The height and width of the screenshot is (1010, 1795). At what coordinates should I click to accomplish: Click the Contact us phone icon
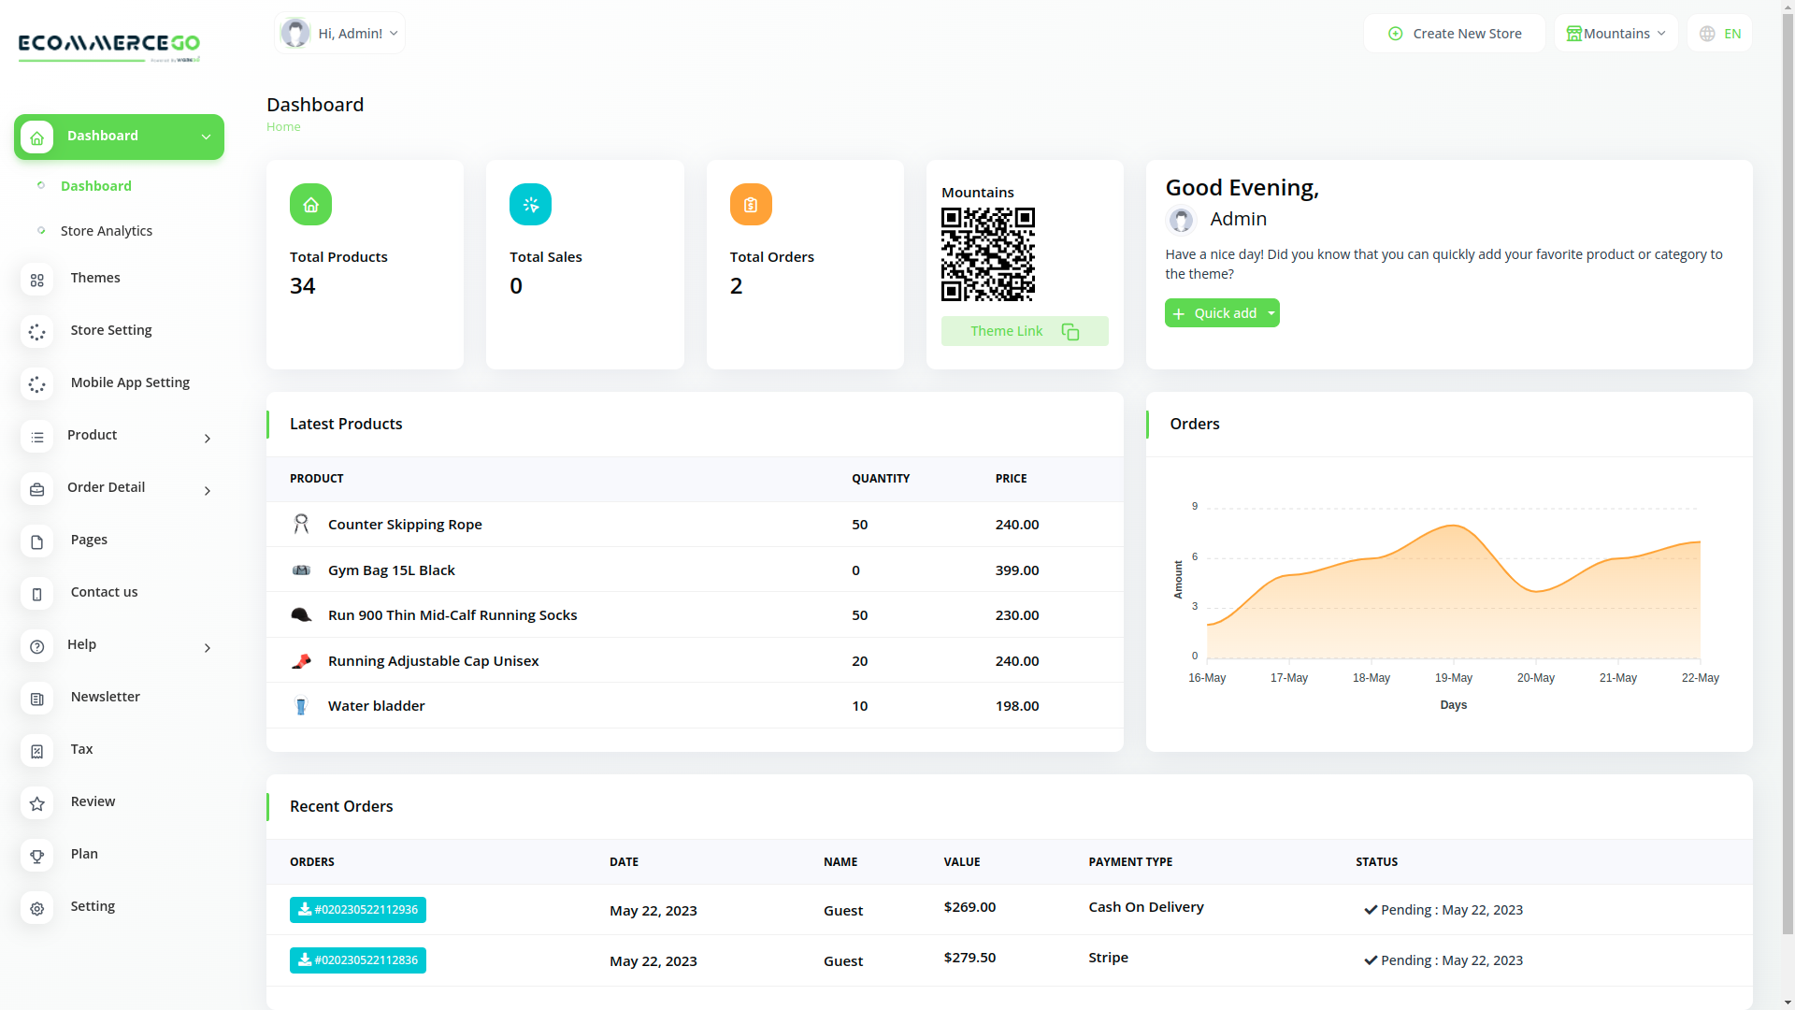click(37, 594)
